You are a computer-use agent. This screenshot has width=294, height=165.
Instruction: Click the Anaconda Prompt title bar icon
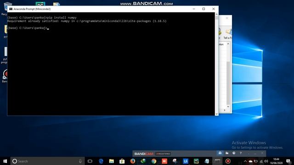pos(11,9)
